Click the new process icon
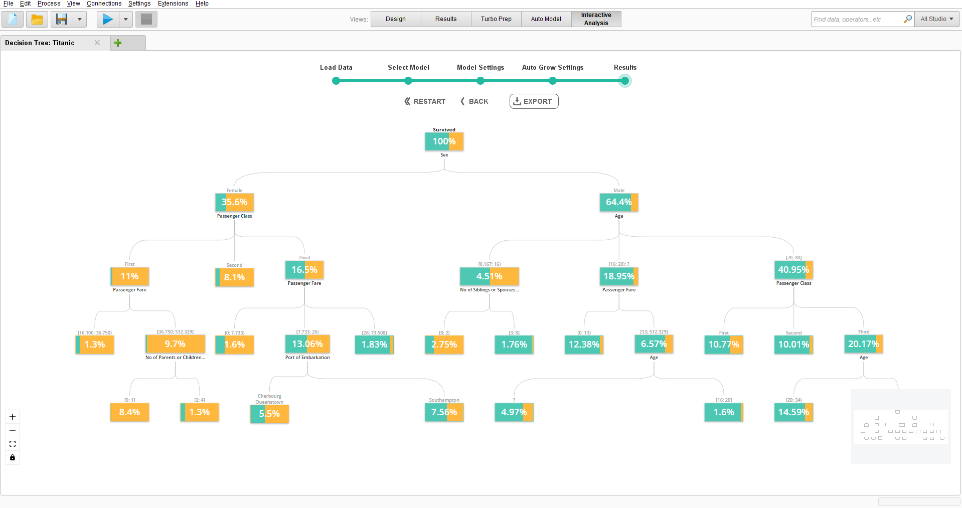Screen dimensions: 962x508 tap(12, 20)
